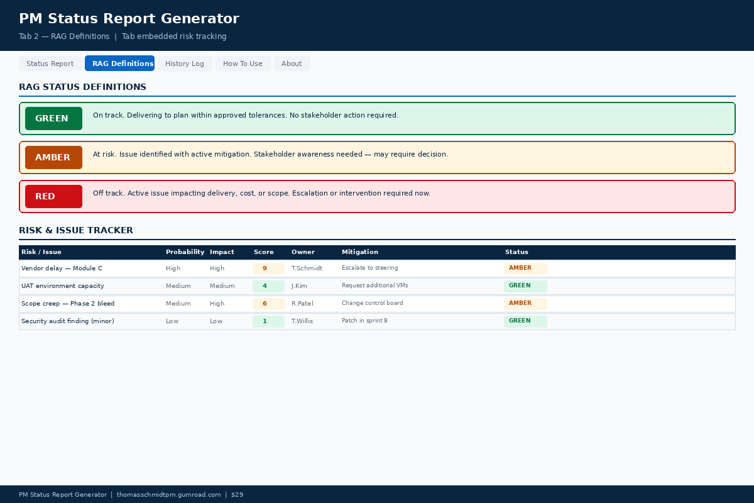Click AMBER status for Scope creep row
This screenshot has width=754, height=503.
click(x=525, y=304)
